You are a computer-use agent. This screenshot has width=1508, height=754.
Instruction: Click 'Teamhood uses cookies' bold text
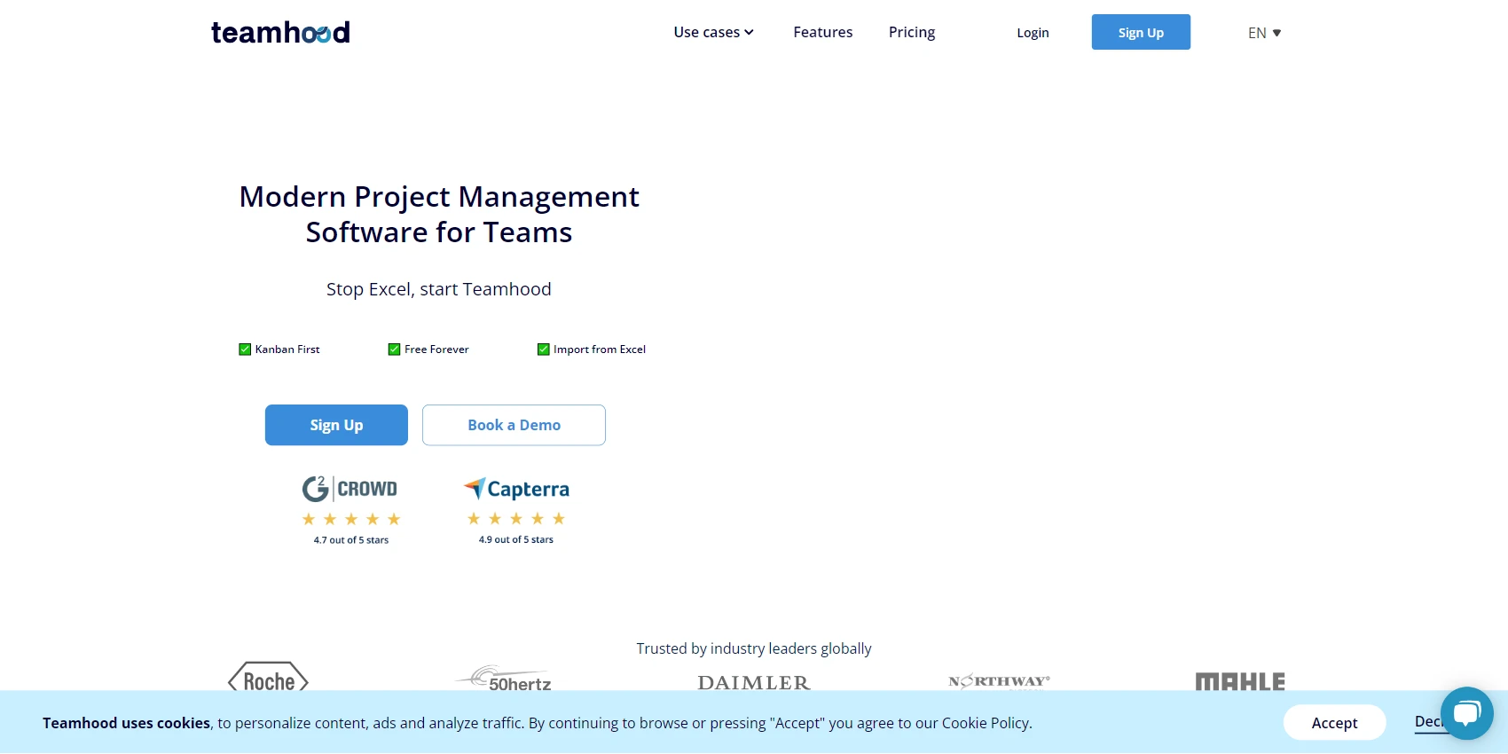coord(126,723)
